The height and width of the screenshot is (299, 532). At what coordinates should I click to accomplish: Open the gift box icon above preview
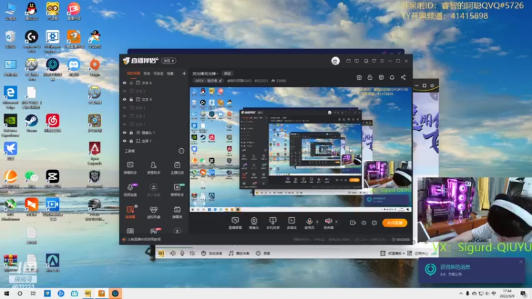(x=359, y=77)
